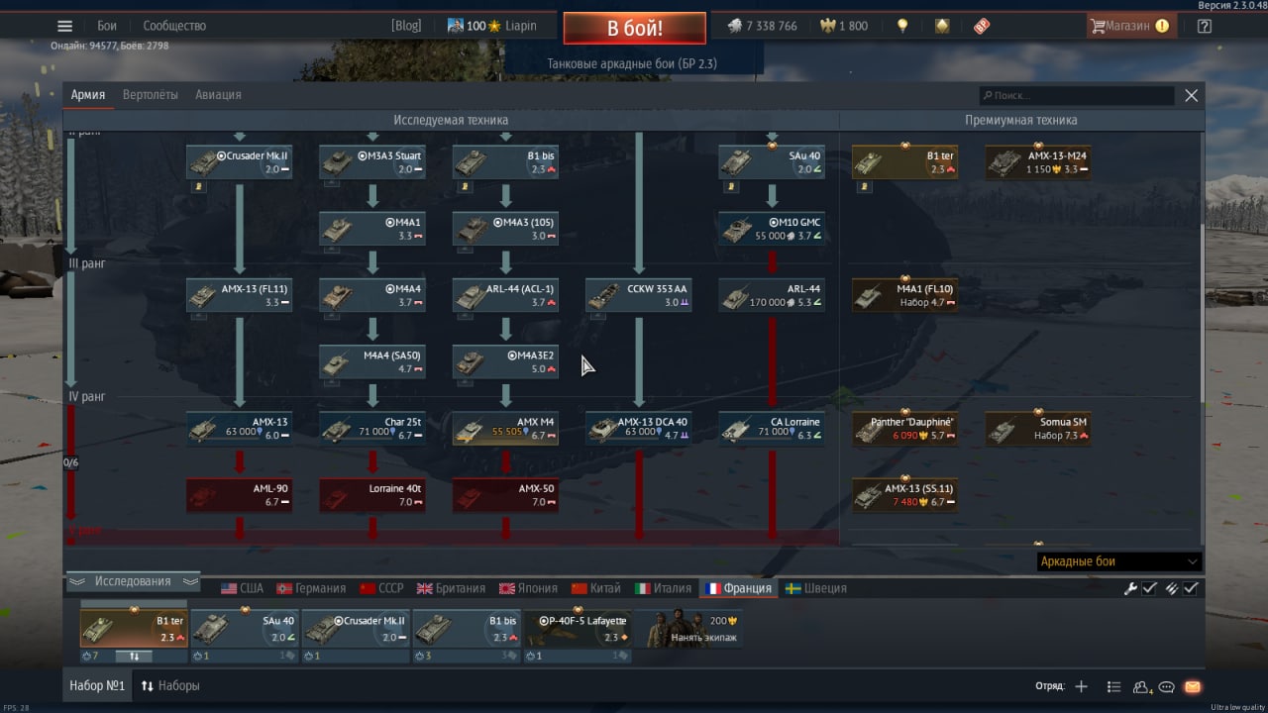Open the help question mark icon
This screenshot has width=1268, height=713.
tap(1204, 27)
